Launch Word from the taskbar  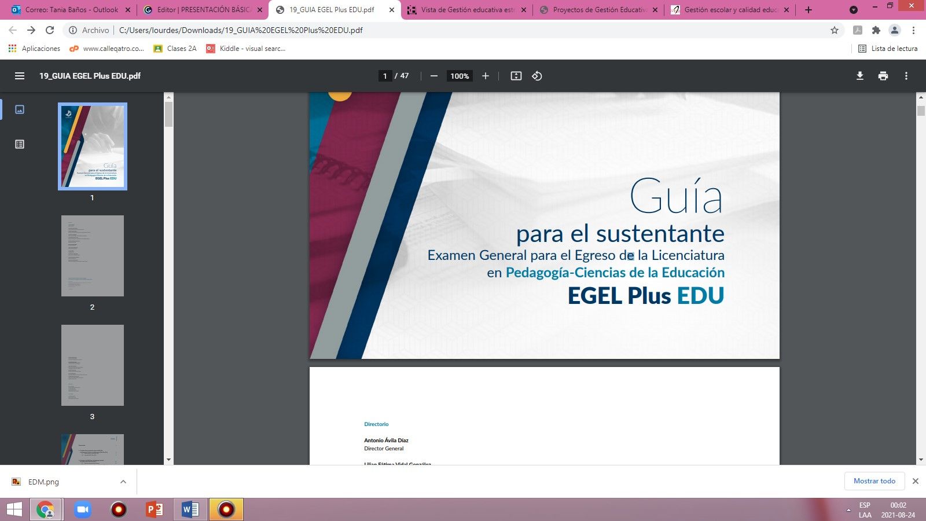tap(189, 510)
